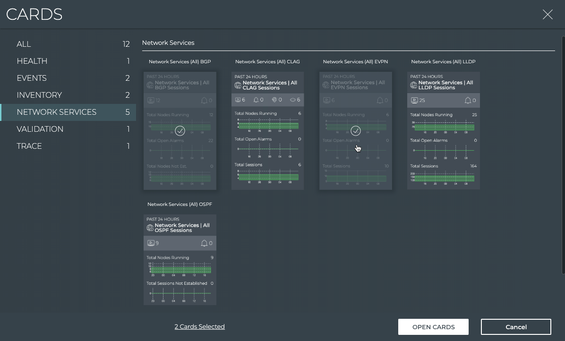Screen dimensions: 565x341
Task: Open the 2 Cards Selected link
Action: (199, 326)
